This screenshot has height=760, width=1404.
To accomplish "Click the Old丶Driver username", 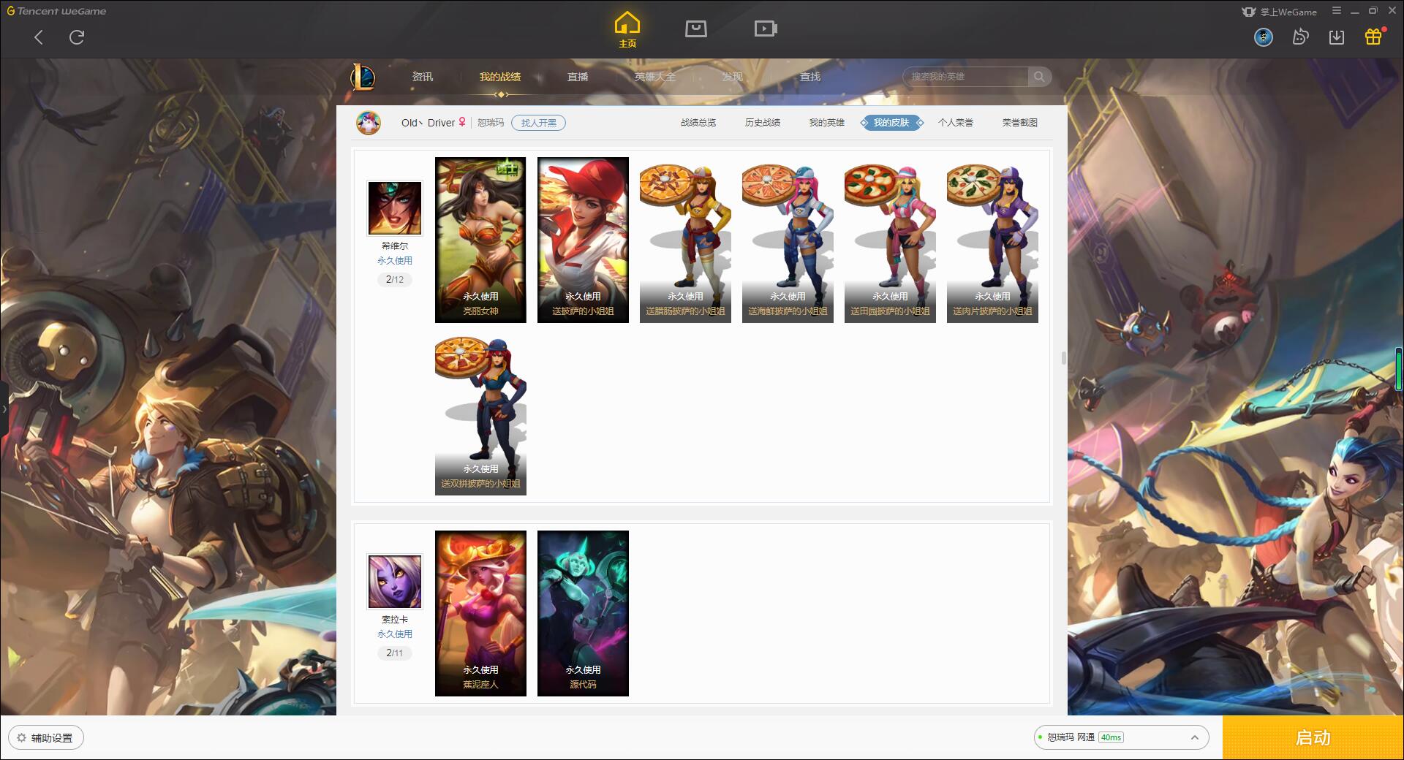I will [429, 123].
